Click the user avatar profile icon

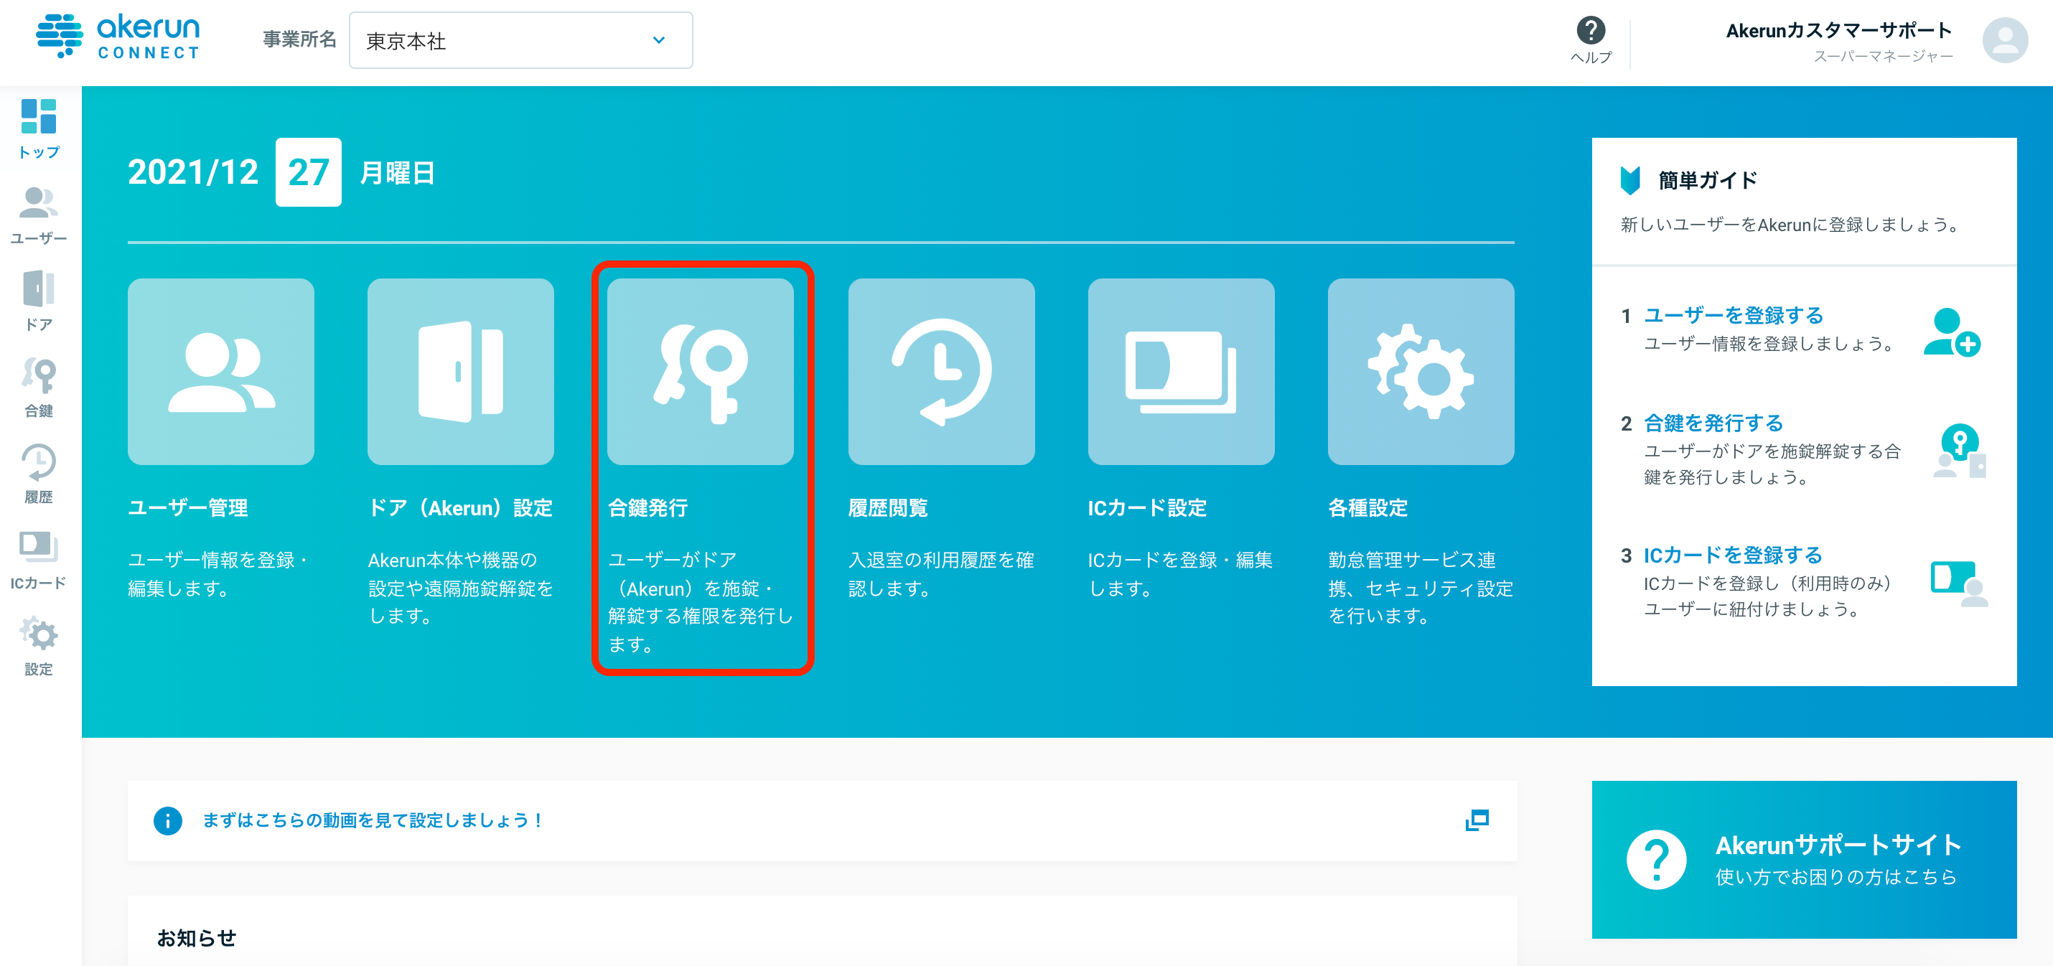point(2004,40)
